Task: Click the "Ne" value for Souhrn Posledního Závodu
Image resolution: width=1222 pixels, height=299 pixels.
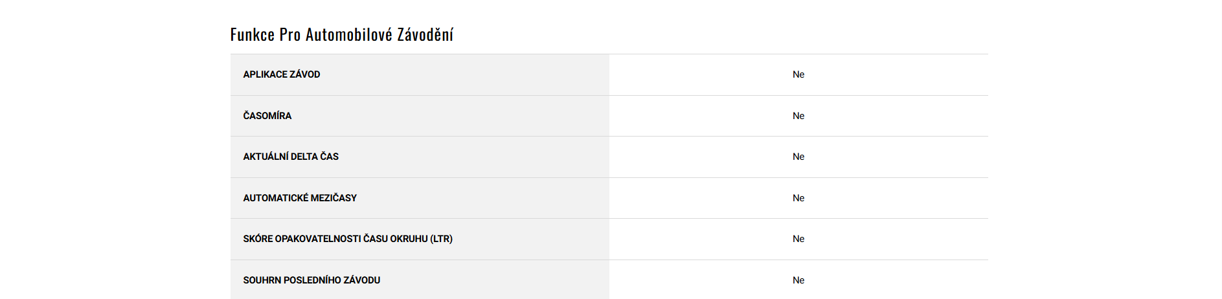Action: pos(798,280)
